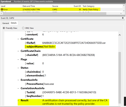
Task: Click the horizontal scrollbar right arrow
Action: pos(121,13)
